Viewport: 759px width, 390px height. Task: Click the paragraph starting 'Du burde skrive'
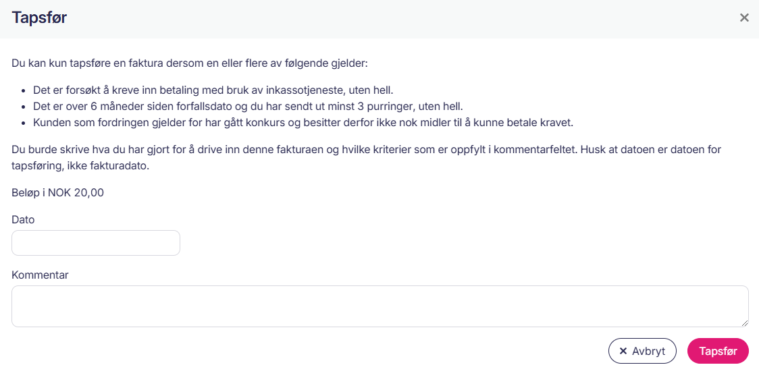point(365,149)
